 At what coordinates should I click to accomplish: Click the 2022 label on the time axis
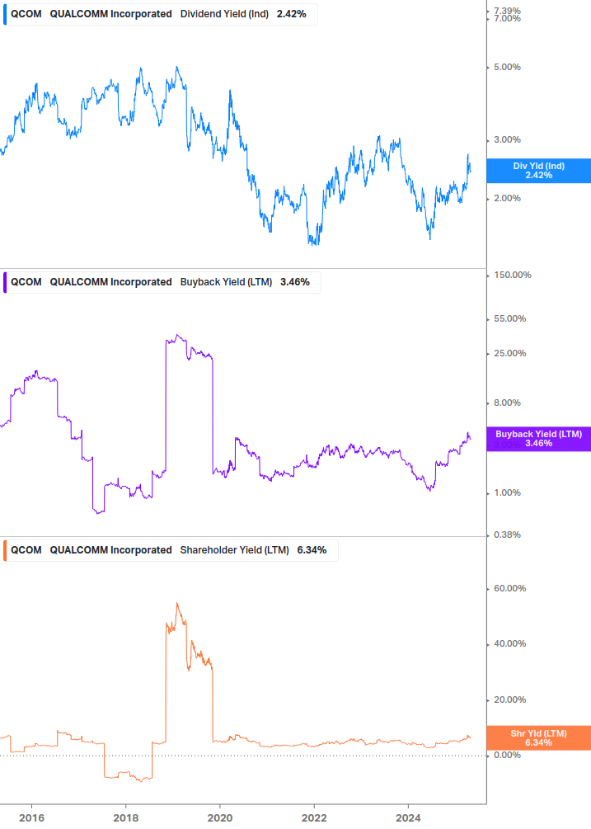pyautogui.click(x=314, y=818)
